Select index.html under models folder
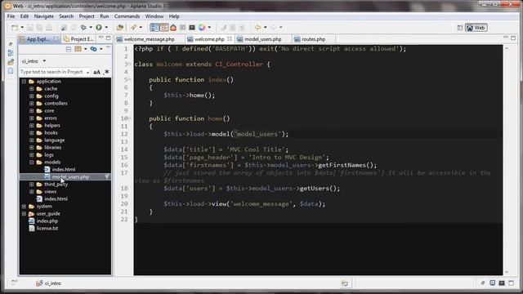The height and width of the screenshot is (294, 523). (64, 170)
